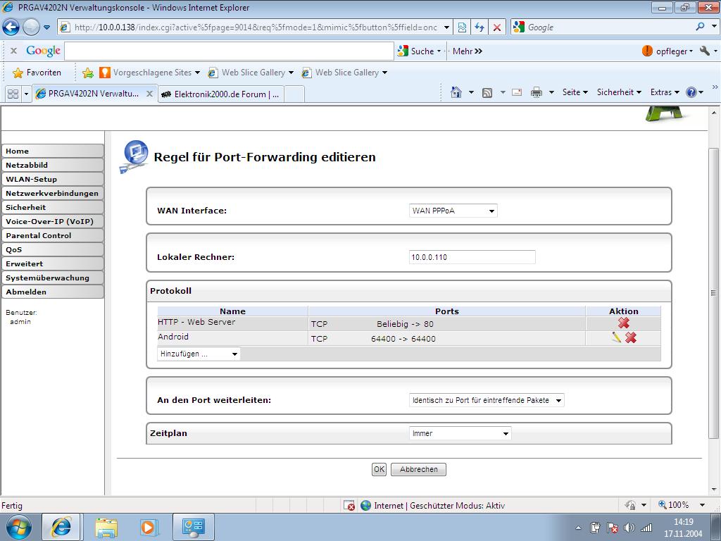Open the browser Home icon

click(456, 92)
